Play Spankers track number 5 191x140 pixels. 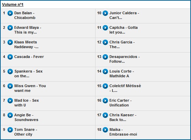10,72
